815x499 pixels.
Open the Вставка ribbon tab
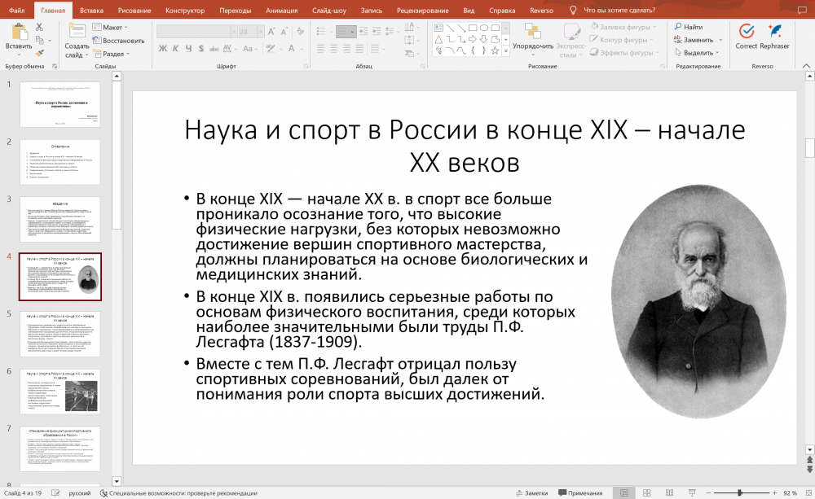pos(92,10)
